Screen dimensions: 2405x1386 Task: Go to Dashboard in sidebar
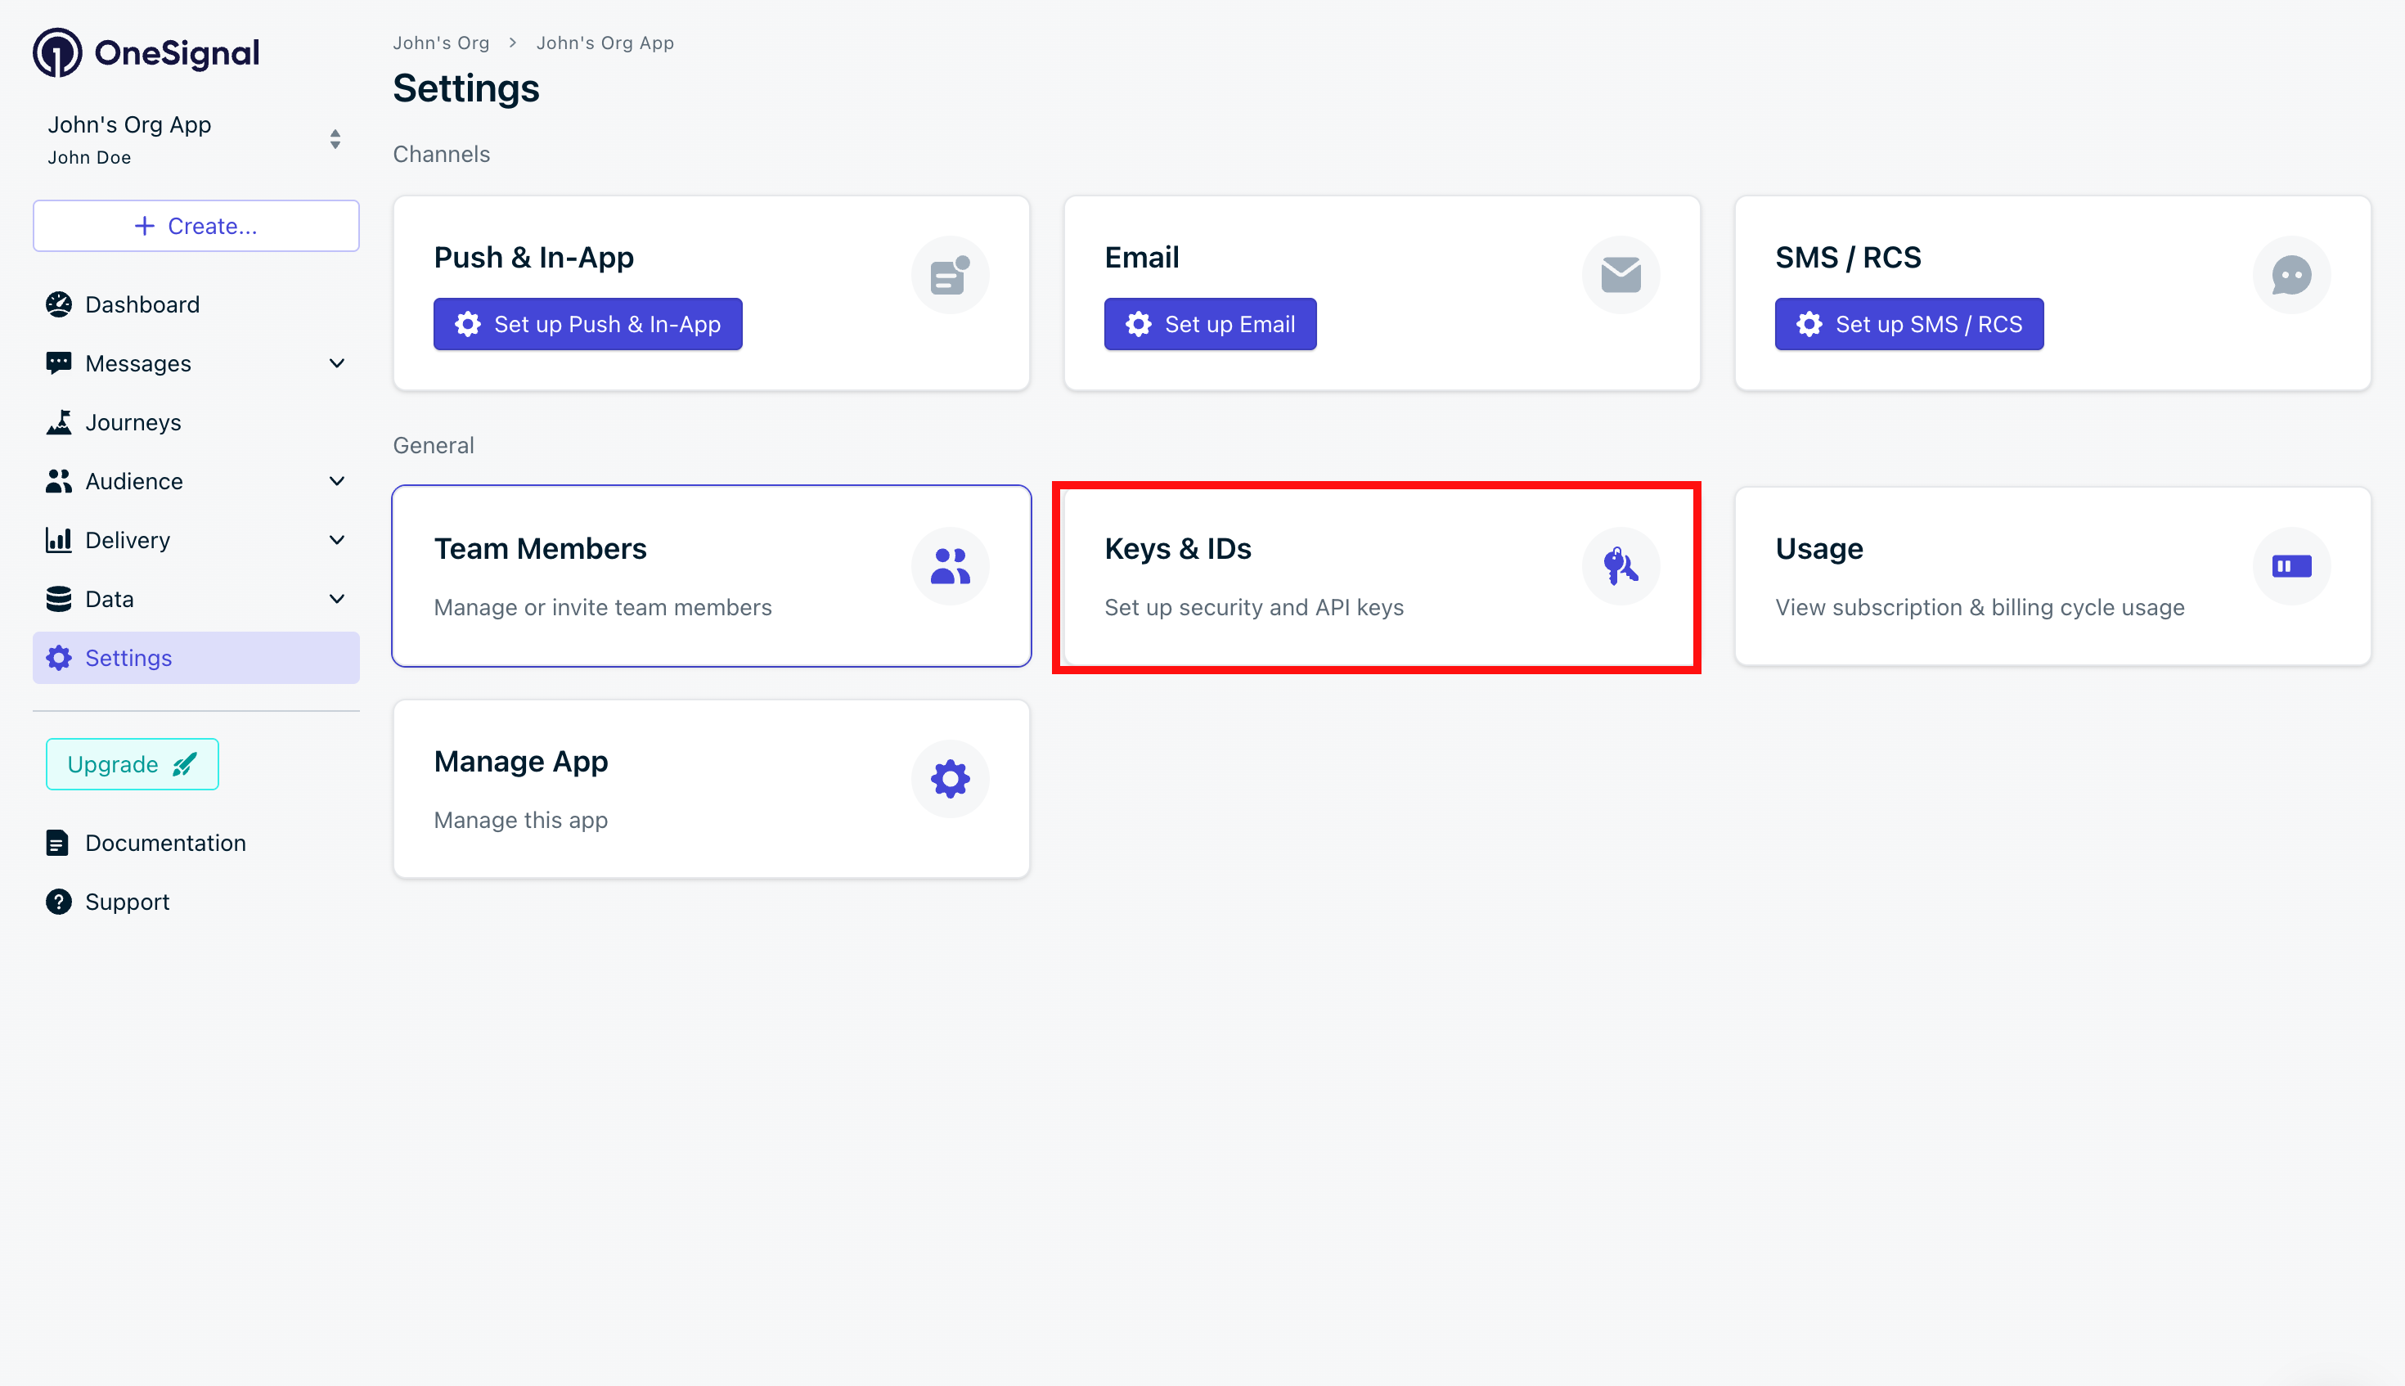click(142, 304)
